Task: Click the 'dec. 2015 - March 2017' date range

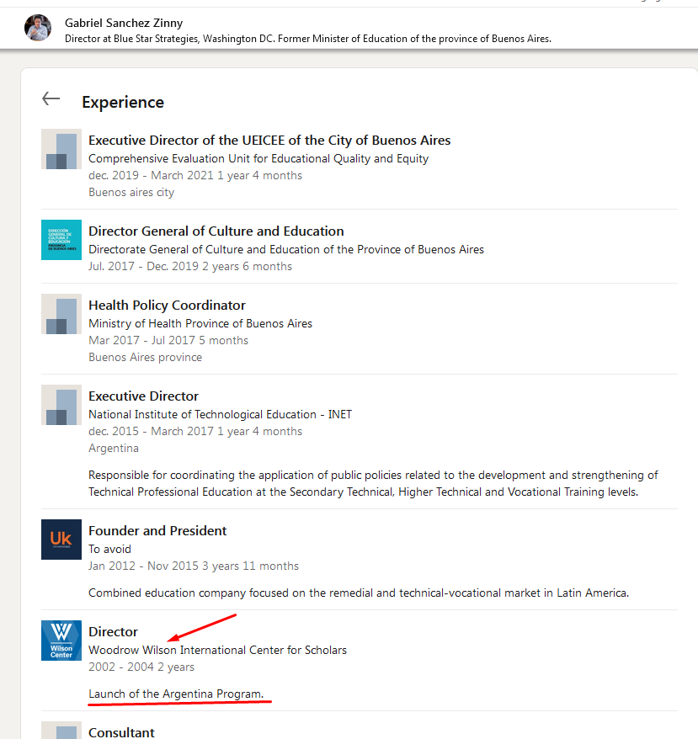Action: [195, 431]
